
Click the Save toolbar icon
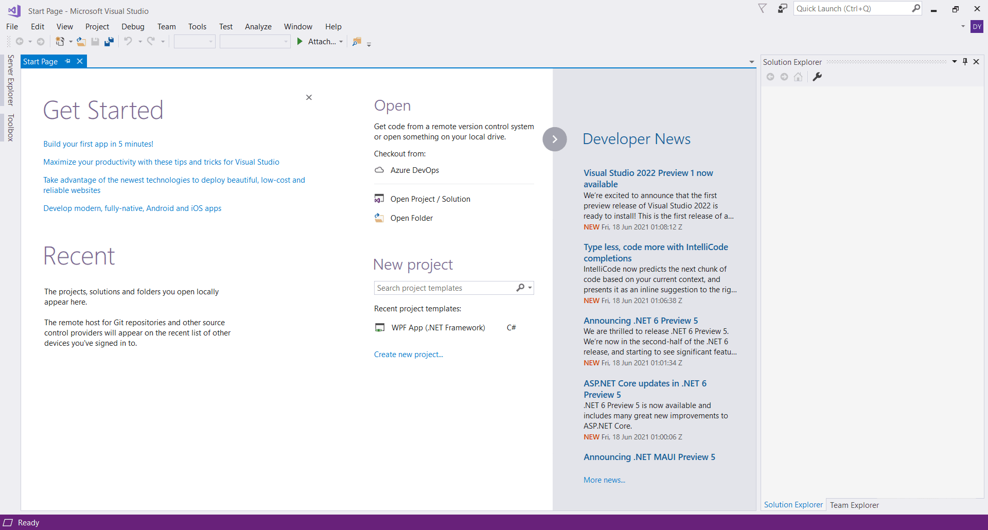[95, 42]
